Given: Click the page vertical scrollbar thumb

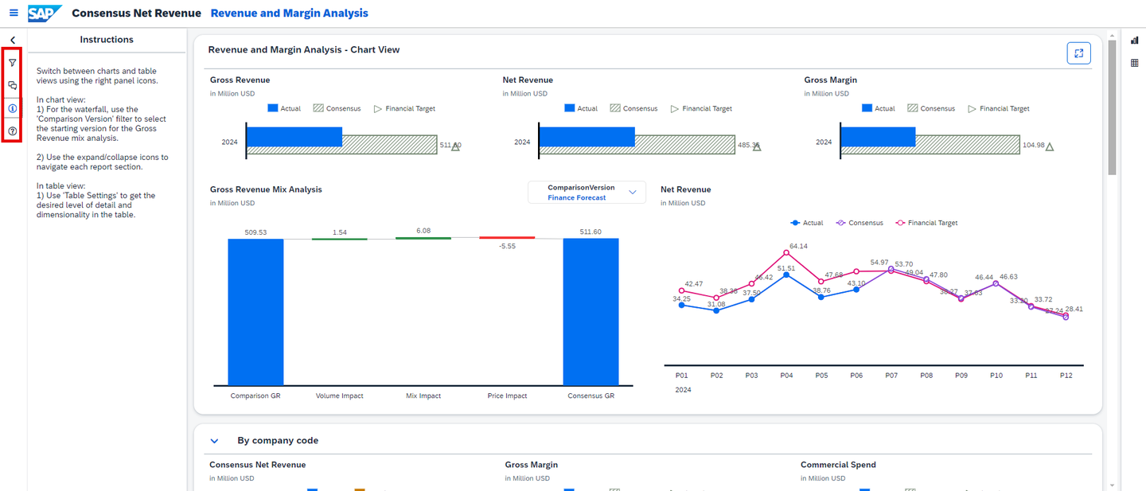Looking at the screenshot, I should pyautogui.click(x=1112, y=107).
